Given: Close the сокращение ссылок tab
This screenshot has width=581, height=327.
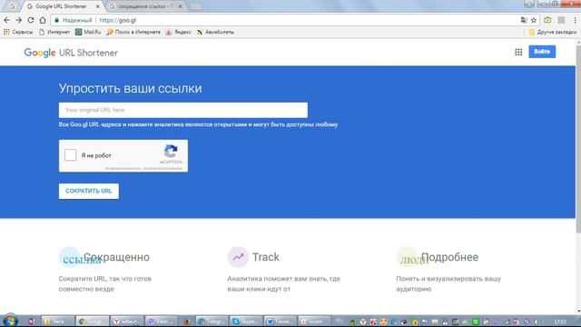Looking at the screenshot, I should pos(180,6).
